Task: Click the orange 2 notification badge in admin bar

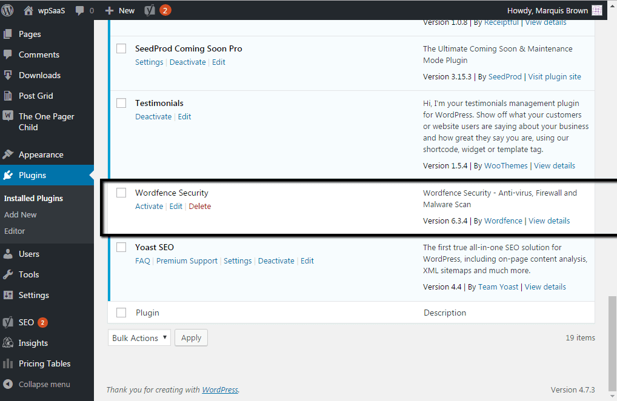Action: pyautogui.click(x=165, y=11)
